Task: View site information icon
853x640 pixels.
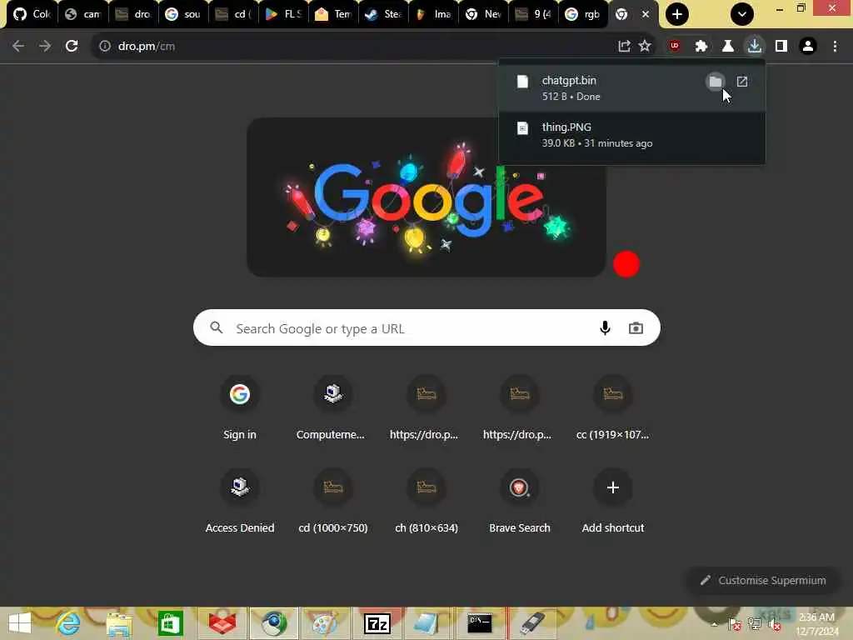Action: (105, 47)
